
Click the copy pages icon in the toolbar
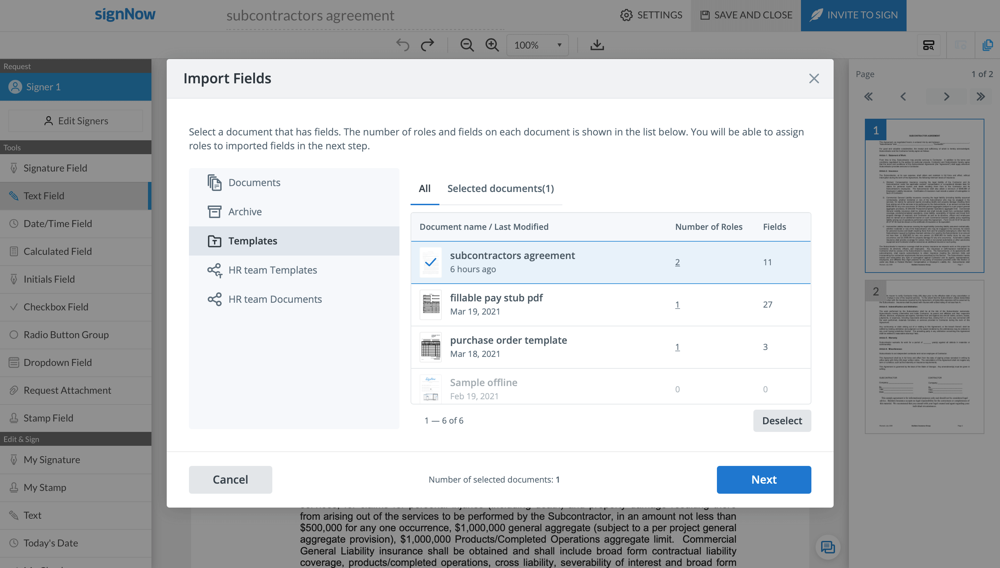pyautogui.click(x=987, y=45)
